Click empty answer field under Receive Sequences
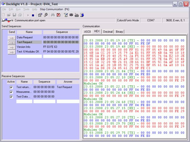The image size is (190, 142). tap(68, 102)
